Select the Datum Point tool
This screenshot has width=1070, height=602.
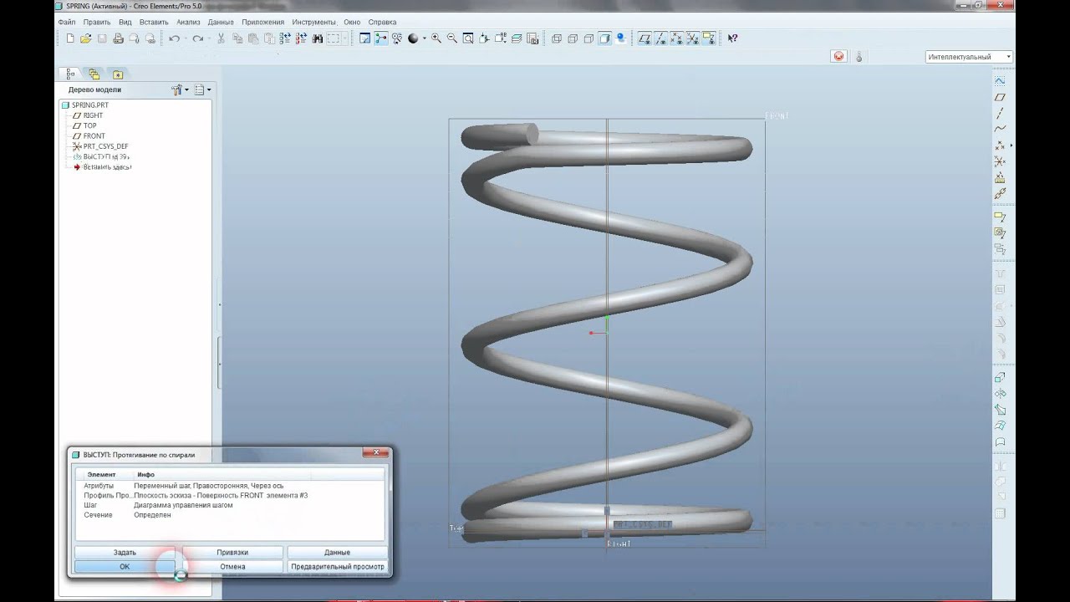pos(999,145)
